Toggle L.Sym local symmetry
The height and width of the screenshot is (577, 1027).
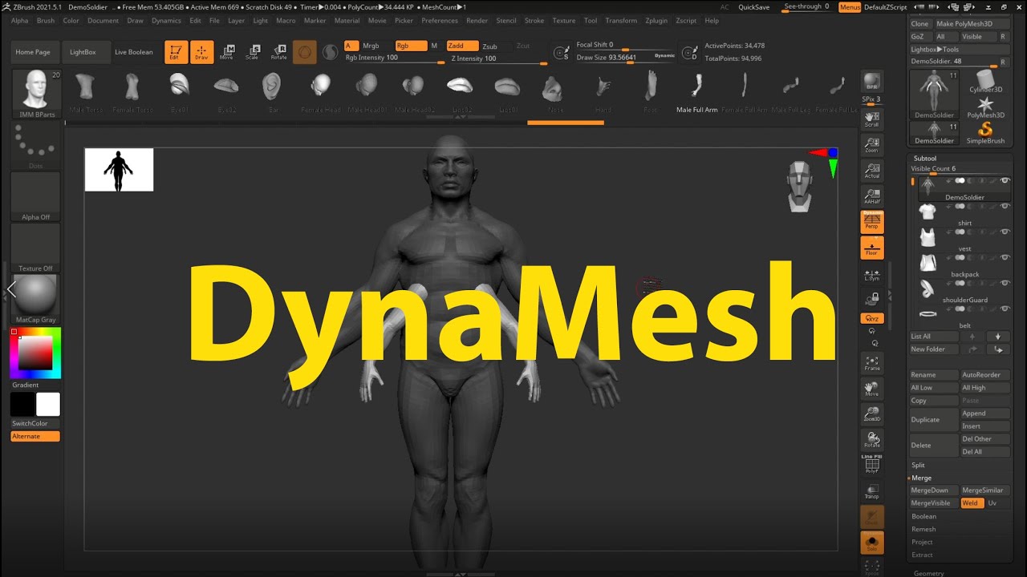[872, 273]
